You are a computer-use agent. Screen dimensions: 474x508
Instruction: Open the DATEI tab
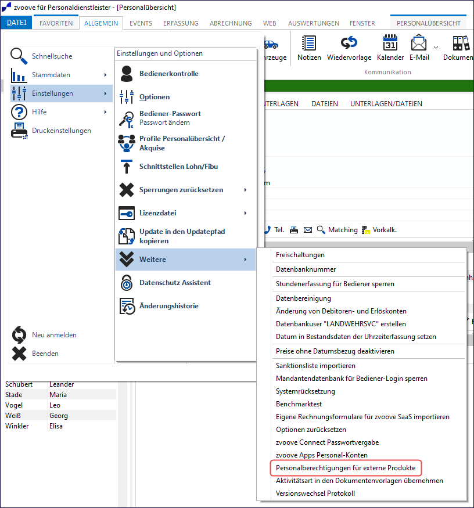pyautogui.click(x=16, y=23)
